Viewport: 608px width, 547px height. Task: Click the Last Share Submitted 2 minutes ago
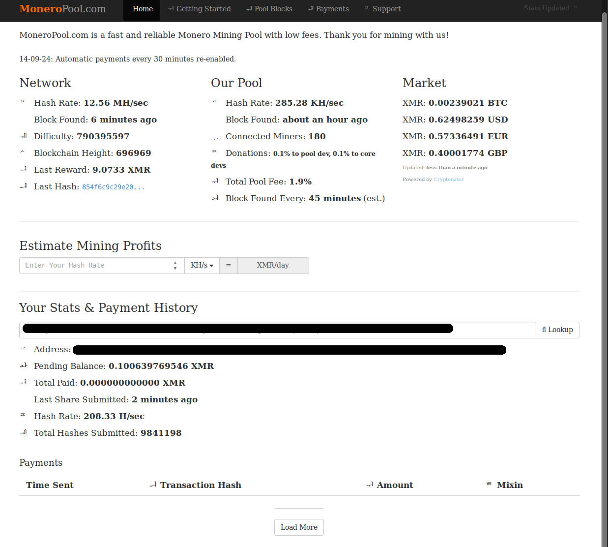(116, 399)
